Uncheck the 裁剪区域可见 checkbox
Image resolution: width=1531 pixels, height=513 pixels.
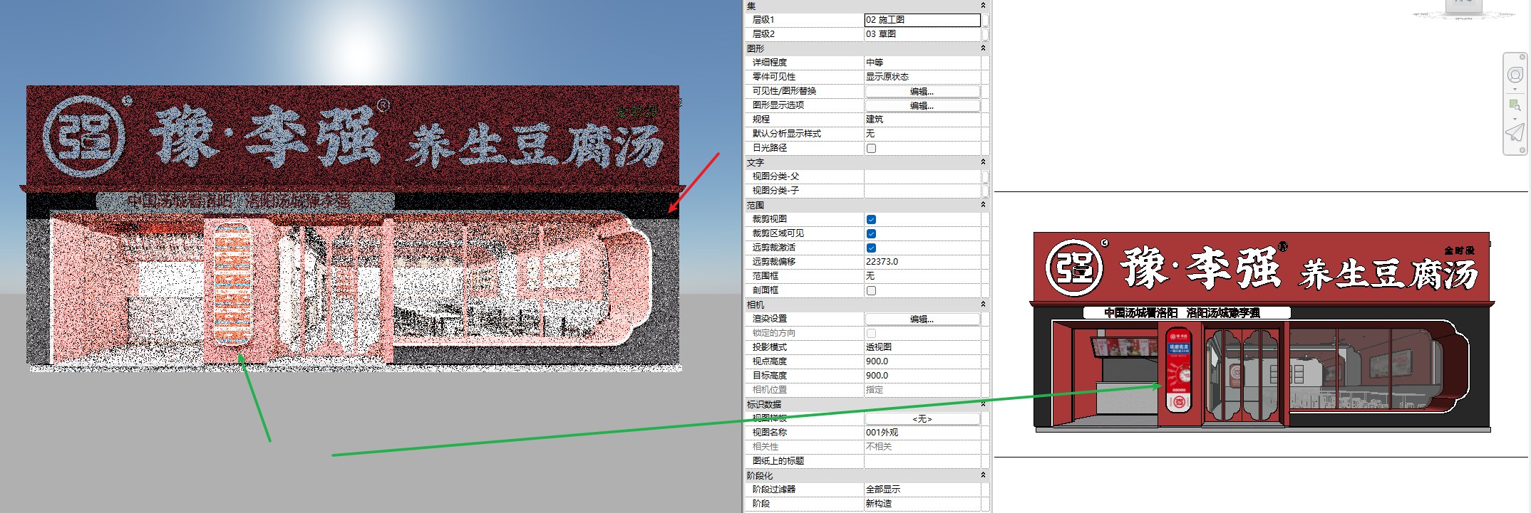point(871,233)
